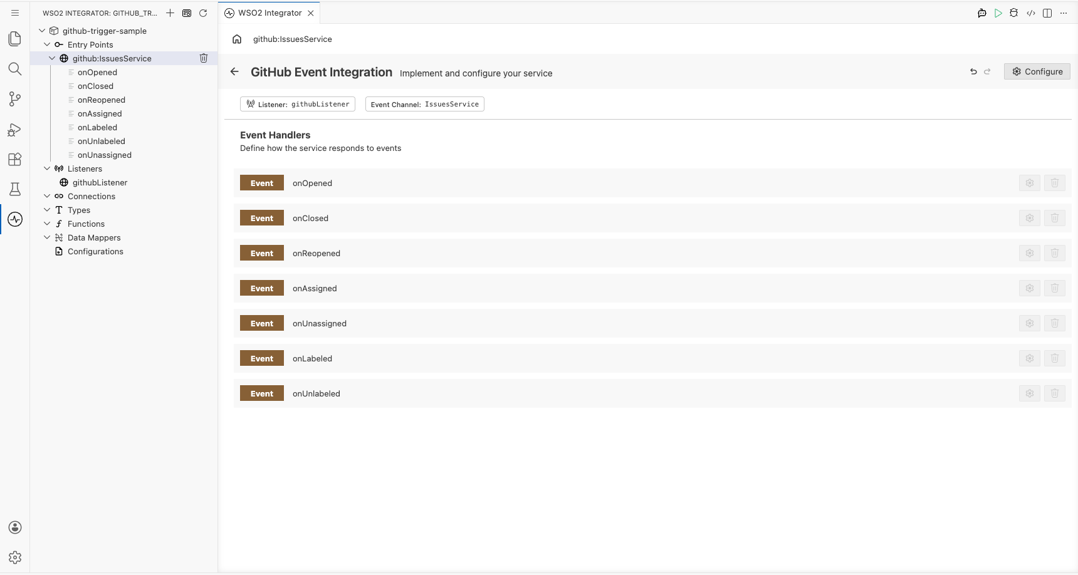
Task: Open the hamburger application menu
Action: click(15, 13)
